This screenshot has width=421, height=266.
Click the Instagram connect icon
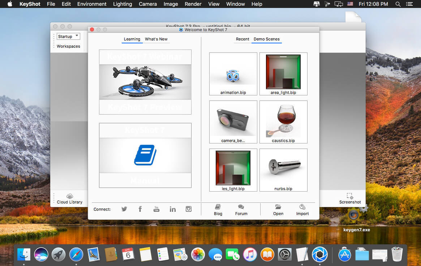point(189,209)
